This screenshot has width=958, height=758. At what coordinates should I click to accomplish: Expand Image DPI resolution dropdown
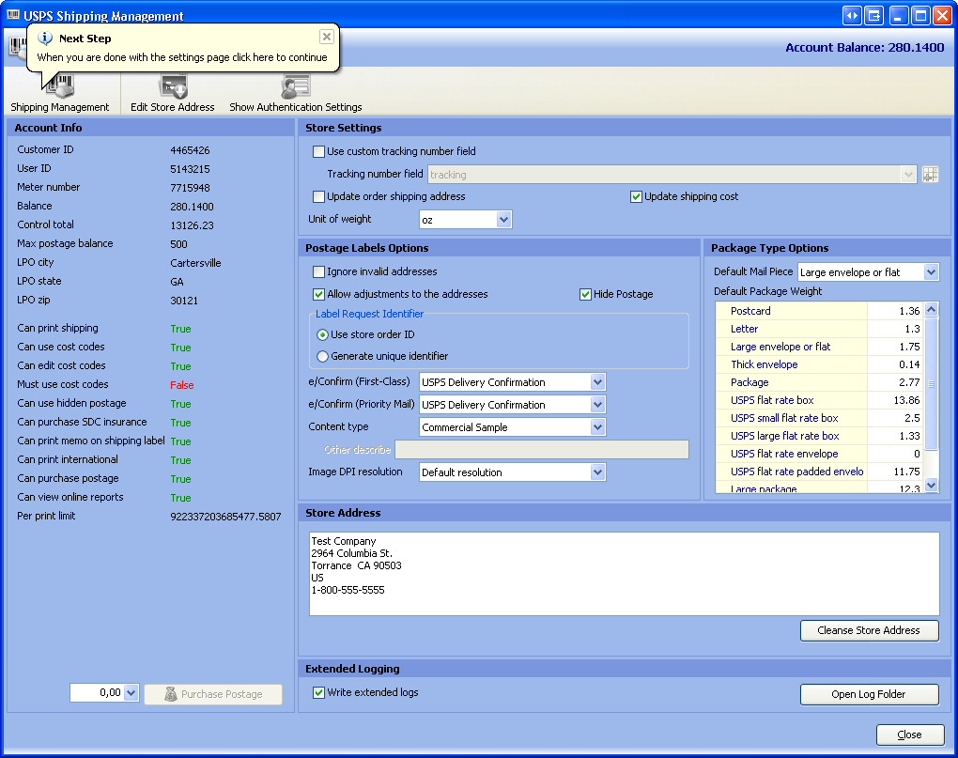(x=597, y=472)
